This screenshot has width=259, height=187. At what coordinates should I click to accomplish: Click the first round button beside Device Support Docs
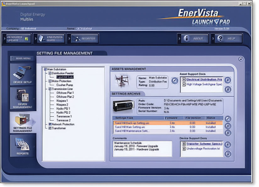pos(228,144)
